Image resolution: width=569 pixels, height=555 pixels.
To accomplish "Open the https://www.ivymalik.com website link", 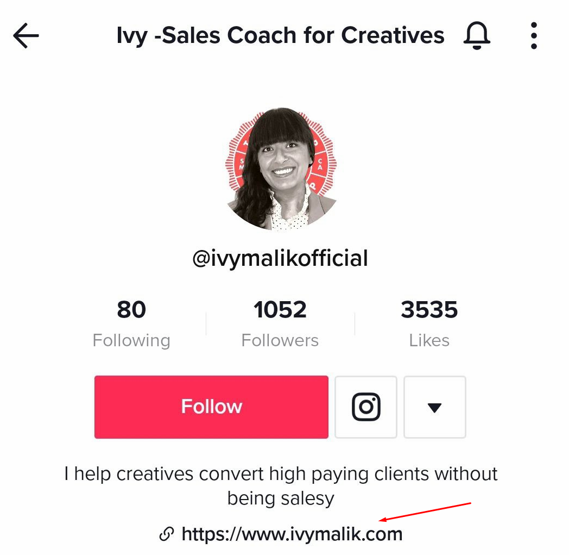I will tap(292, 534).
